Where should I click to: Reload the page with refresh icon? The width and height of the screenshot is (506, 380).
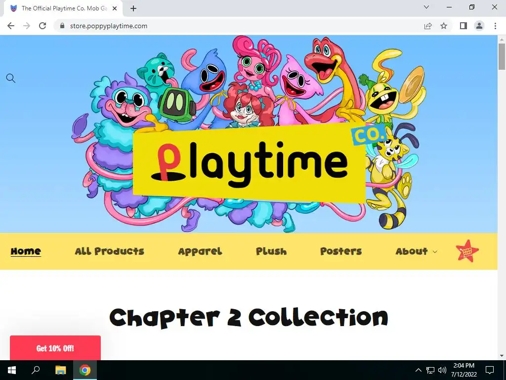click(42, 26)
